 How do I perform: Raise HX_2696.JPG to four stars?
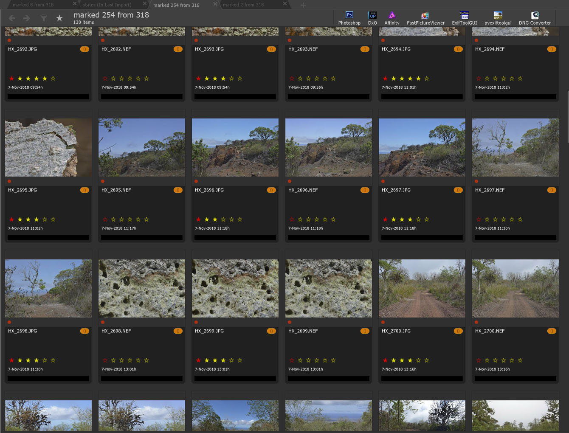(x=231, y=219)
